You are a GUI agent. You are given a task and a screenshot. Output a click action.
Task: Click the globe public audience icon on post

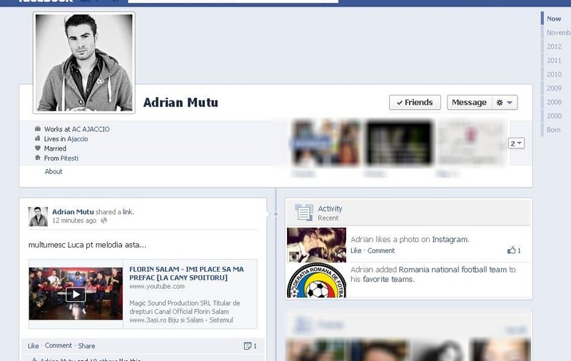click(104, 220)
